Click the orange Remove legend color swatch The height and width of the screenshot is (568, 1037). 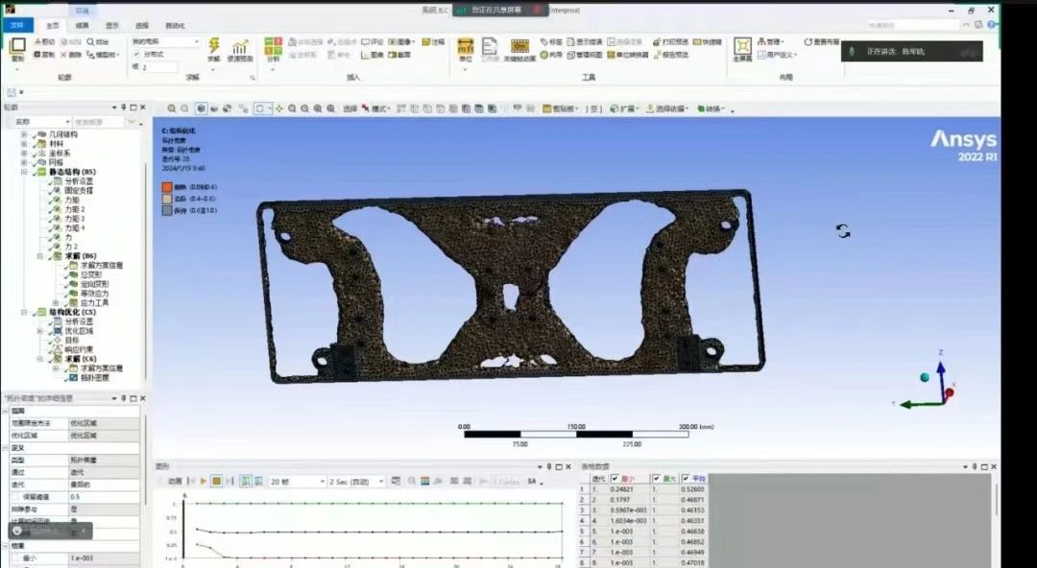167,187
